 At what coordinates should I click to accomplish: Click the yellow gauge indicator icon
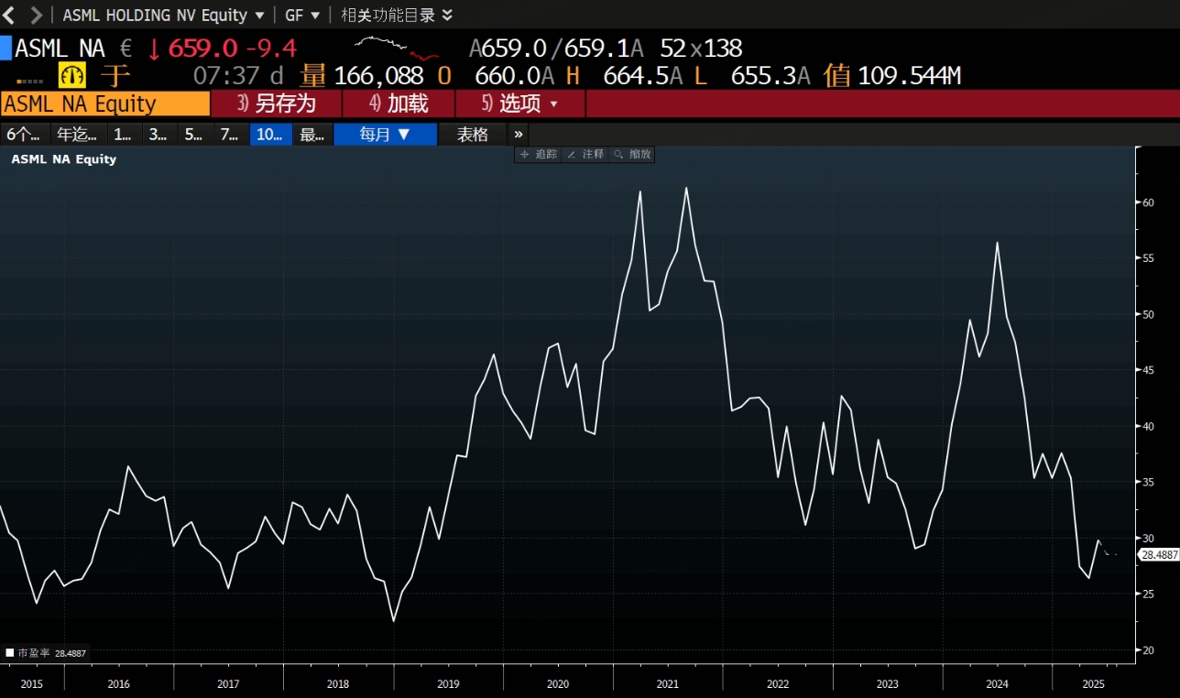coord(71,75)
